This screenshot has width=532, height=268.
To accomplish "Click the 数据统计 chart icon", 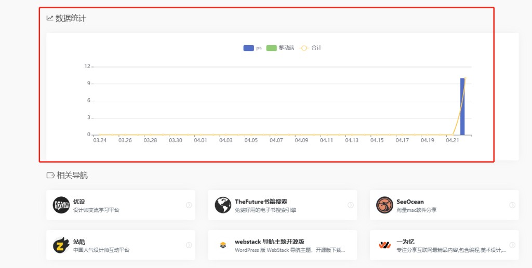I will pos(50,18).
